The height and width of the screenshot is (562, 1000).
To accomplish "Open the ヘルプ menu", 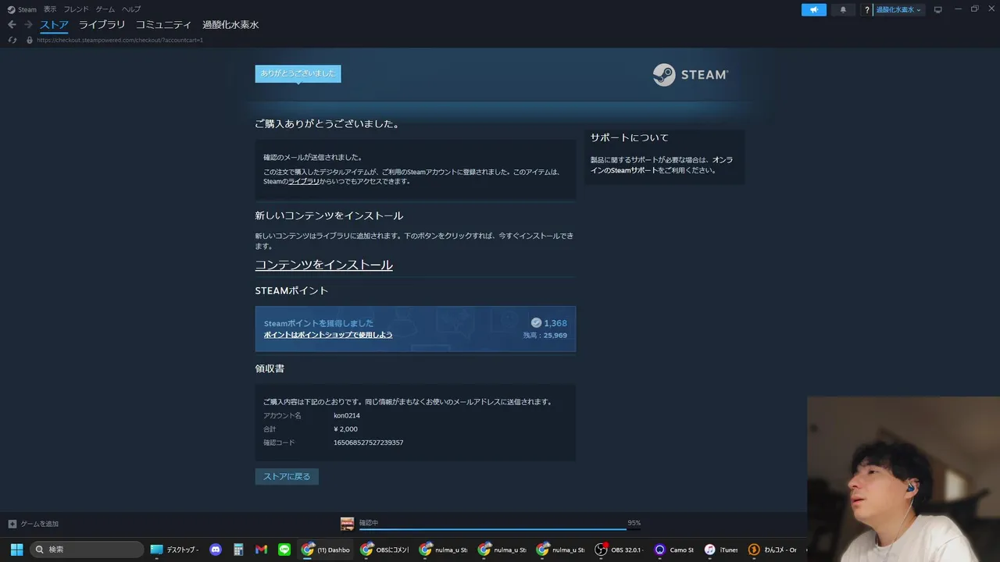I will [131, 9].
